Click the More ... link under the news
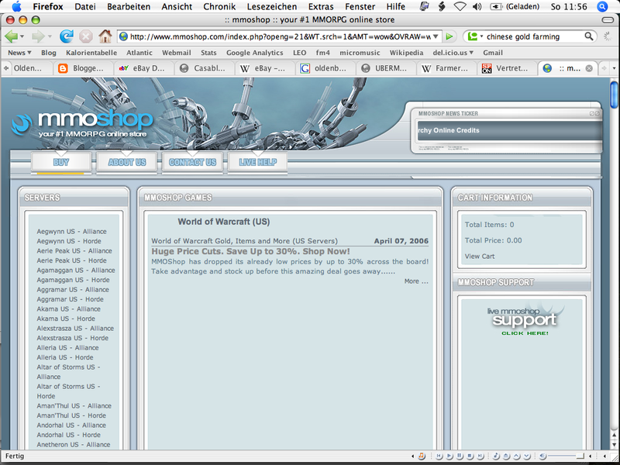The height and width of the screenshot is (465, 620). coord(416,281)
